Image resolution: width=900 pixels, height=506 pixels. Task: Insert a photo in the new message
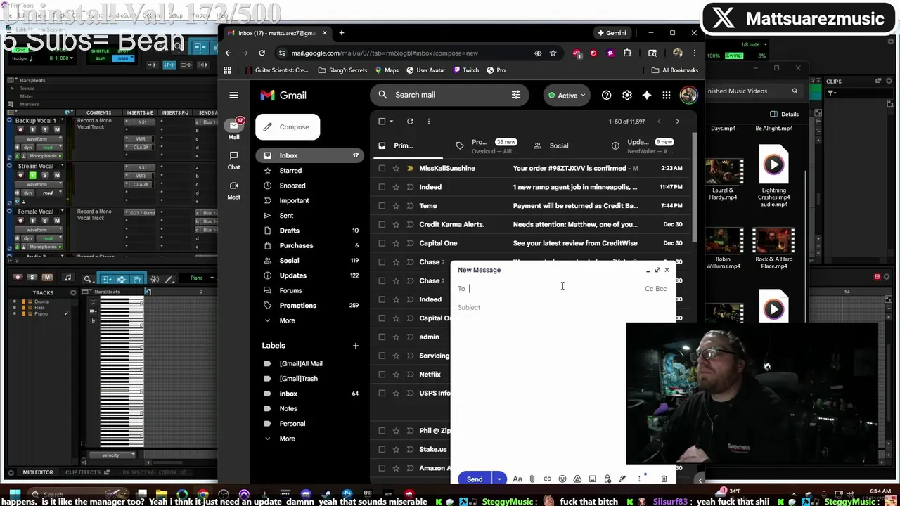[592, 479]
